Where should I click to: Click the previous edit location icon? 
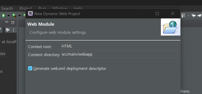pyautogui.click(x=183, y=16)
